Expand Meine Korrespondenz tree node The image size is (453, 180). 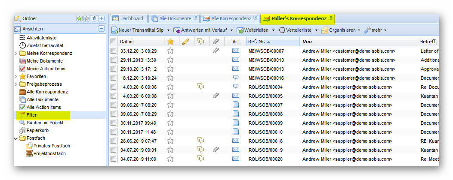(x=16, y=53)
